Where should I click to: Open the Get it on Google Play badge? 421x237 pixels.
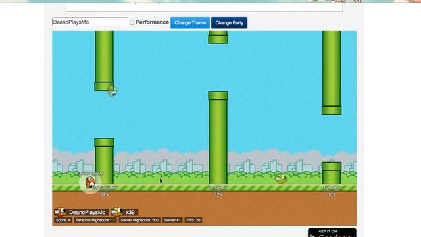[332, 232]
